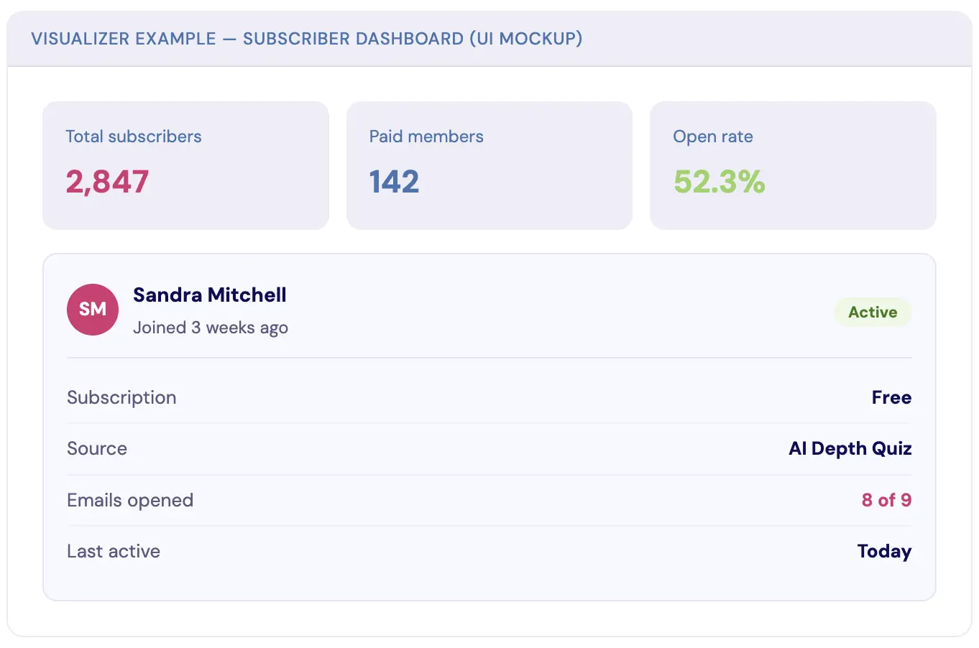The width and height of the screenshot is (979, 648).
Task: Open Sandra Mitchell's subscriber name
Action: (209, 295)
